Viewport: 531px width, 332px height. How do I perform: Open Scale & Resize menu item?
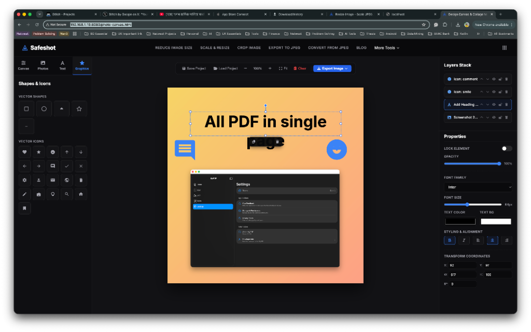[x=215, y=48]
